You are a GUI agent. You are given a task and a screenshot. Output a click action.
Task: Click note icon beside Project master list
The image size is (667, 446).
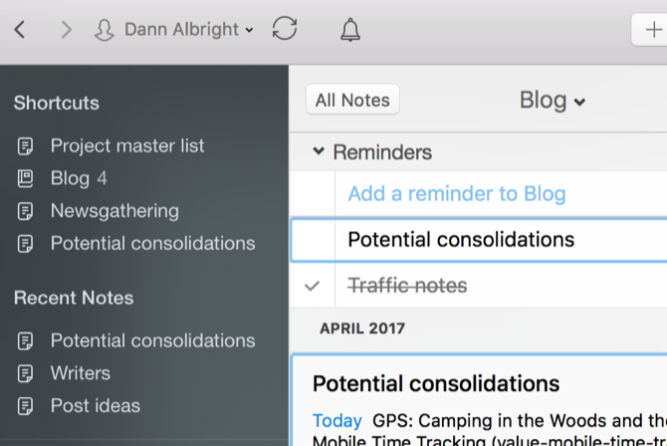25,146
